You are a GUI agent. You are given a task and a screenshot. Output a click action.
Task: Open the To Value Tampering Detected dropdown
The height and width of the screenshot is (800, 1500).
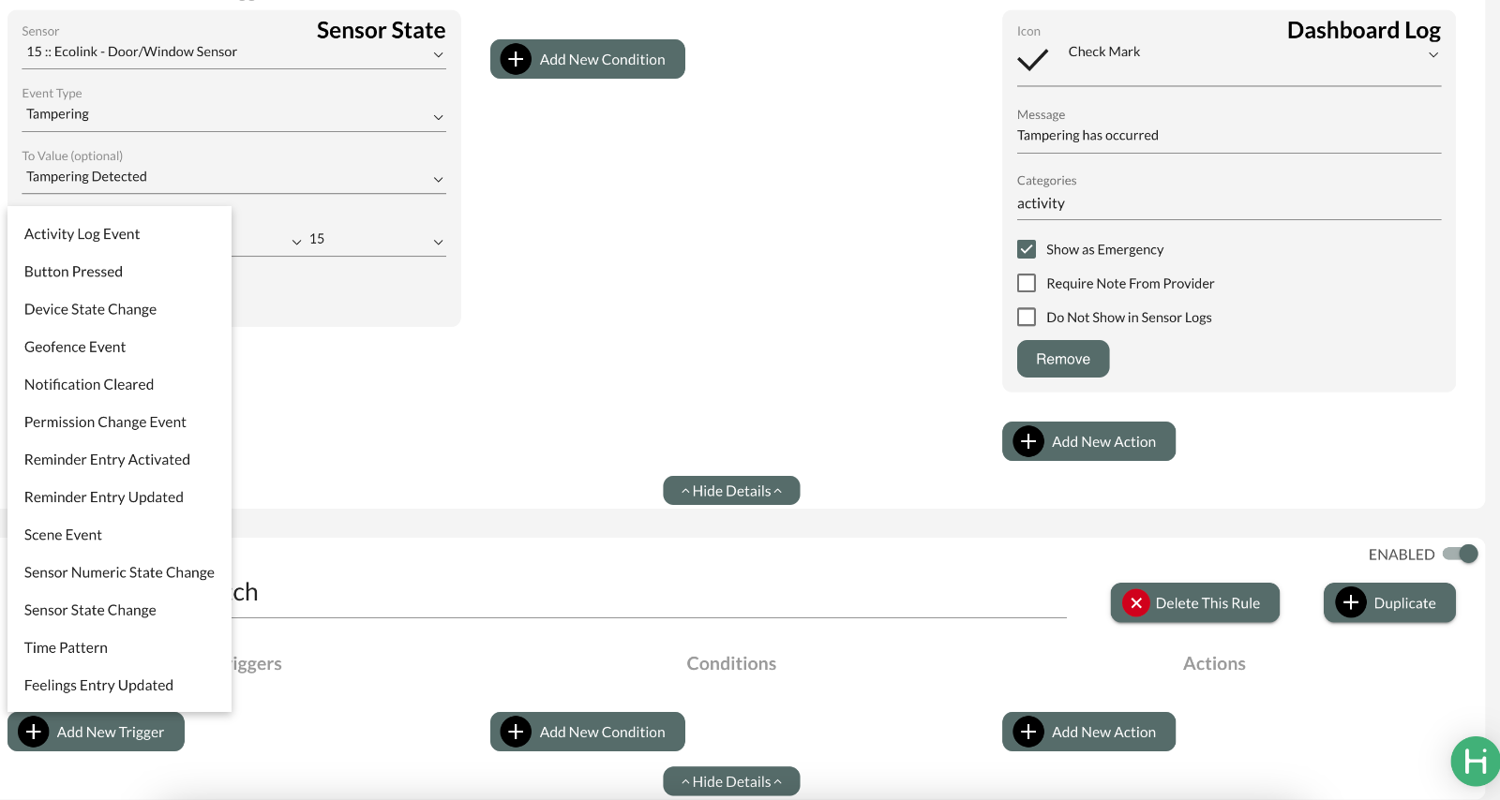pos(233,177)
